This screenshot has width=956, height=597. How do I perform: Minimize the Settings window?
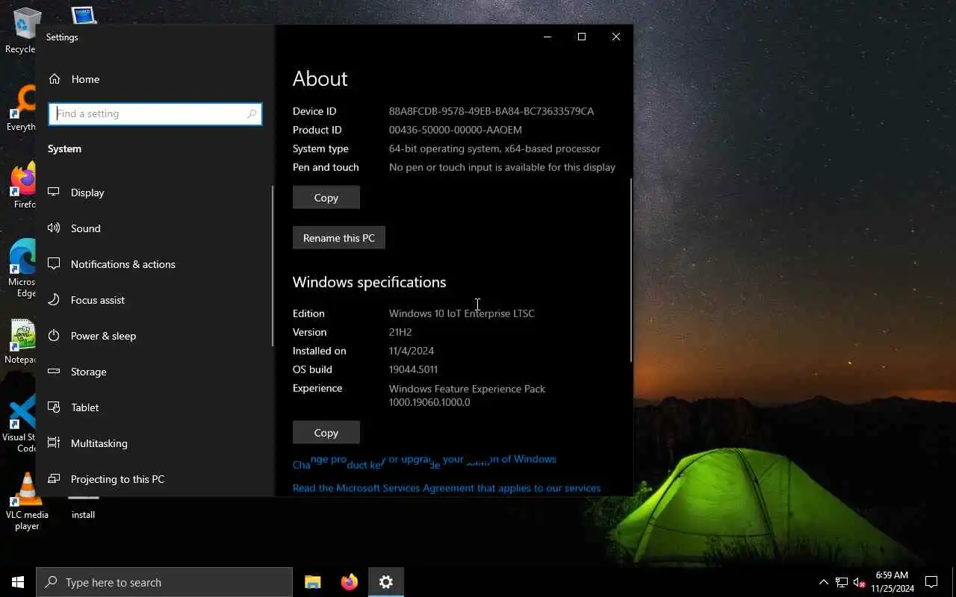click(547, 37)
